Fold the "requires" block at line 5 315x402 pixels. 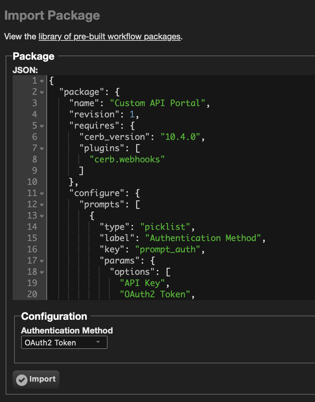coord(42,126)
